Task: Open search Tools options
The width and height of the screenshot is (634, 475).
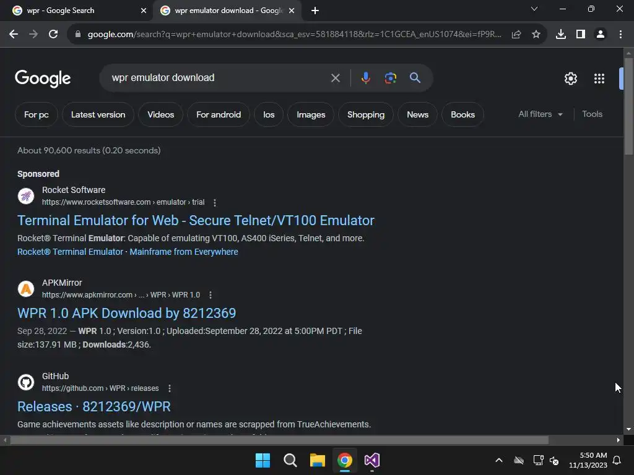Action: (592, 114)
